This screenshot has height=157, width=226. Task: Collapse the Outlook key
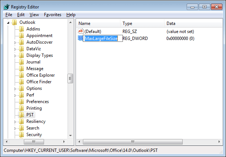8,23
